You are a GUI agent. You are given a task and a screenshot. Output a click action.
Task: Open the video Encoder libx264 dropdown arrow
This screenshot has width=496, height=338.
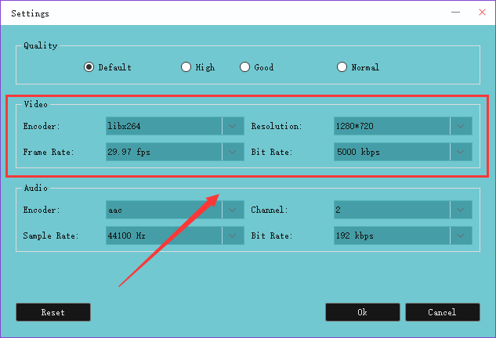[233, 126]
